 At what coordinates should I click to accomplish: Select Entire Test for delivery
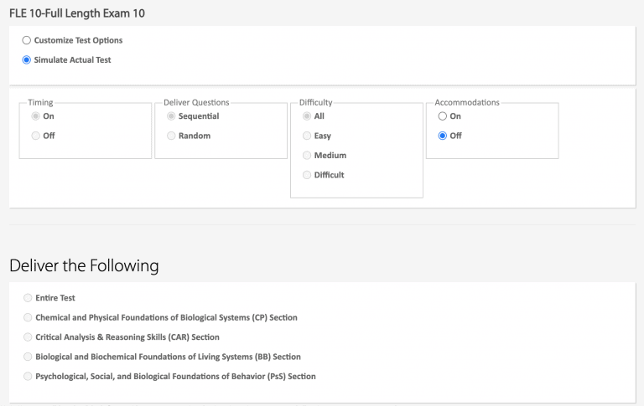(x=29, y=298)
